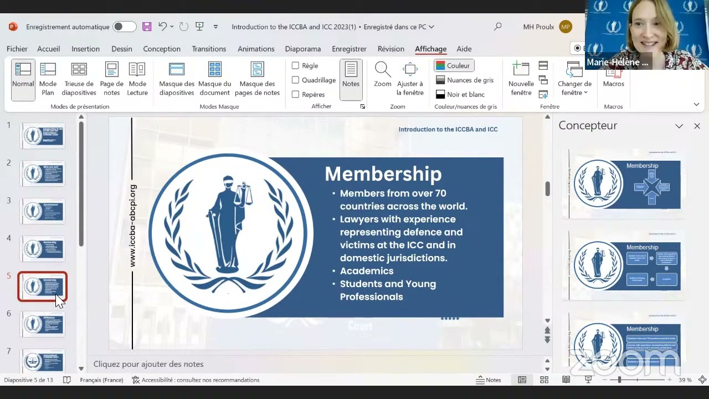Open Masque du document

pyautogui.click(x=214, y=80)
